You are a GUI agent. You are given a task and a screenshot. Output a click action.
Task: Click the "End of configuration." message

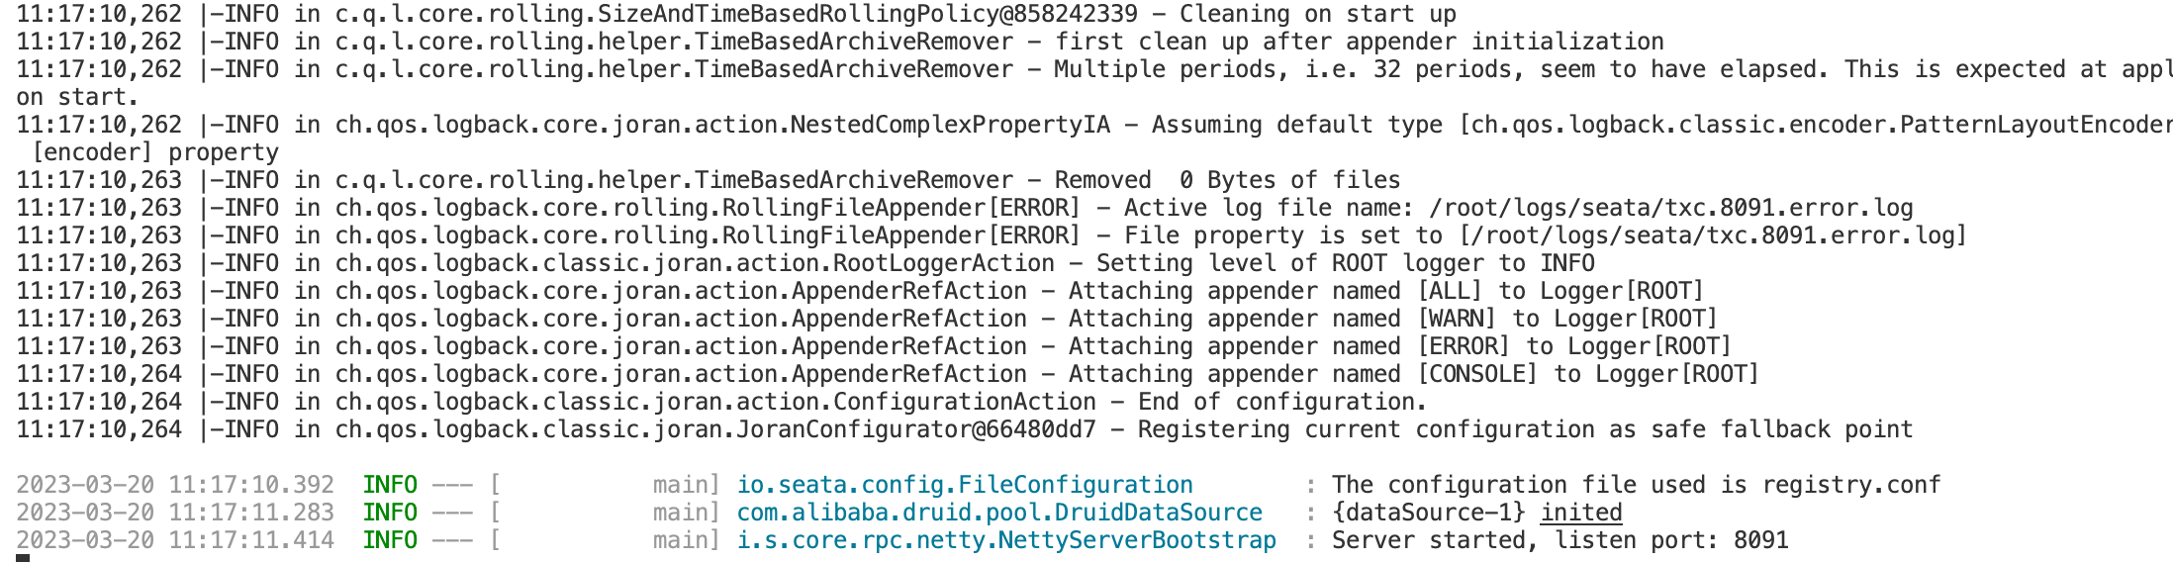coord(1282,402)
